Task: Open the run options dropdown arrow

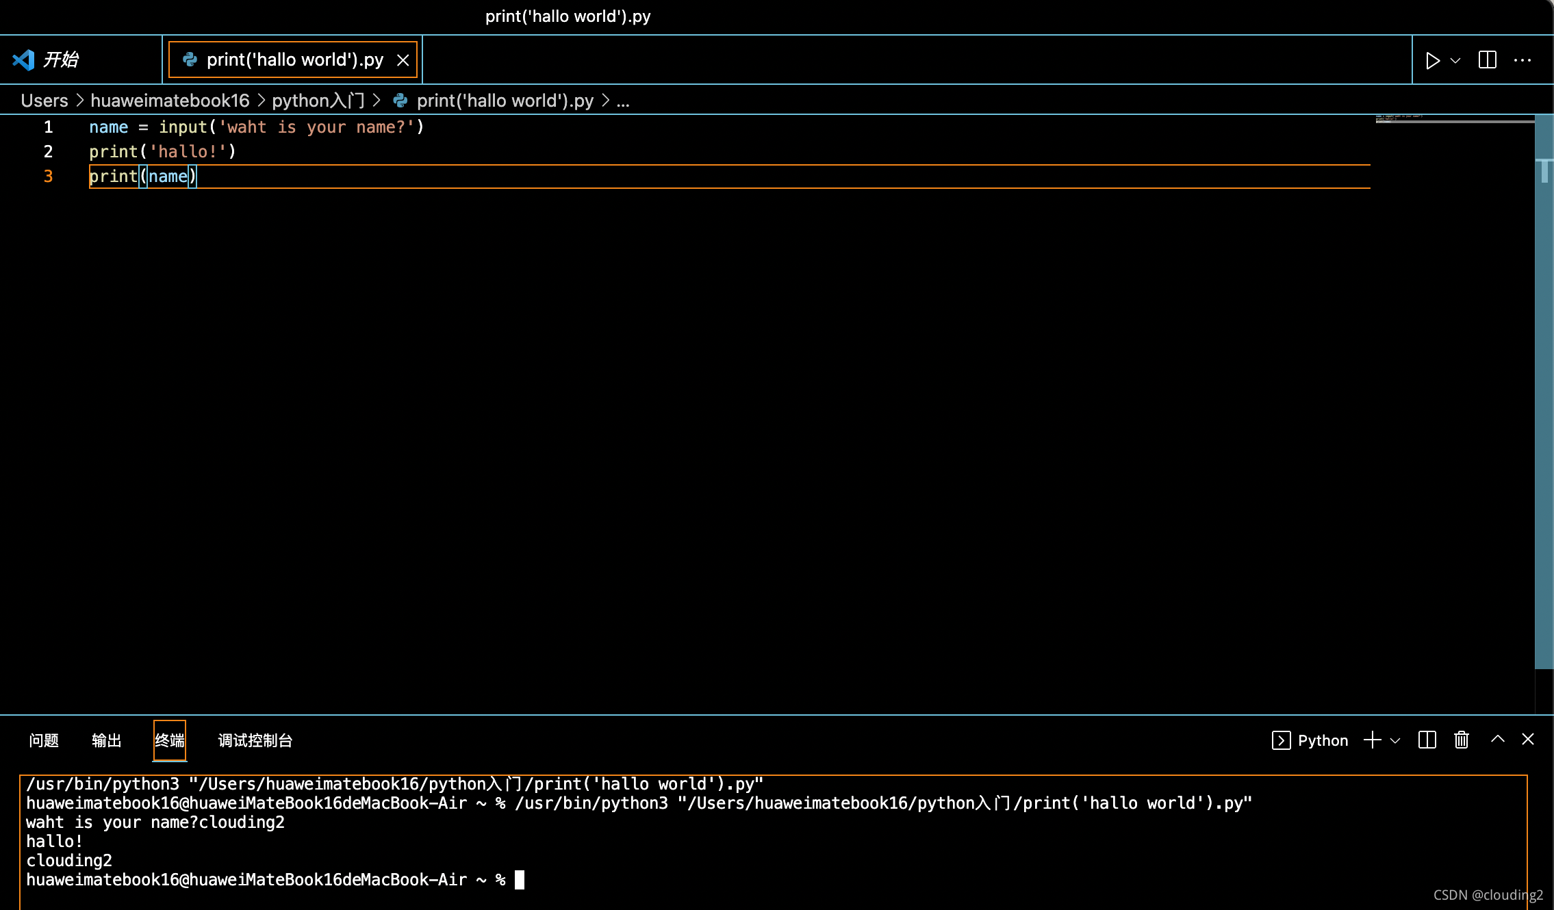Action: (1455, 60)
